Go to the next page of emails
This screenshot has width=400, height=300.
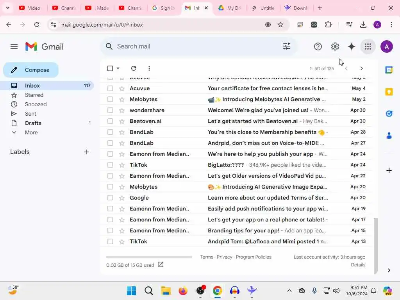pyautogui.click(x=361, y=68)
